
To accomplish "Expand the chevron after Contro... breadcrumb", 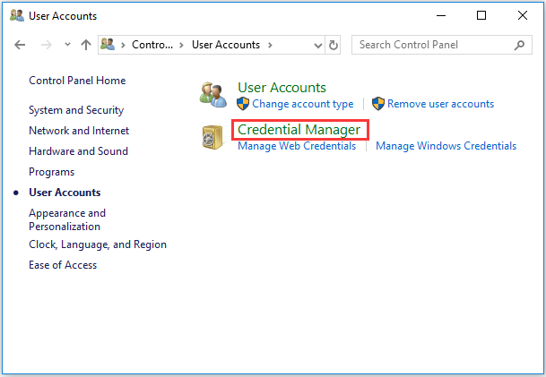I will point(181,45).
